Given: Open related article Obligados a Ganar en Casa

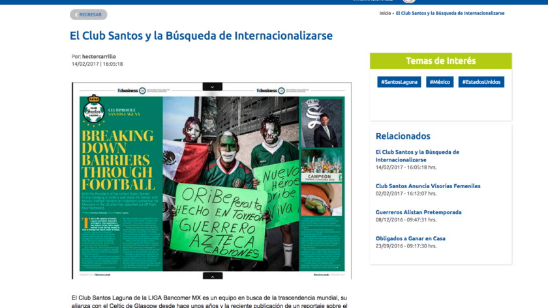Looking at the screenshot, I should tap(410, 238).
